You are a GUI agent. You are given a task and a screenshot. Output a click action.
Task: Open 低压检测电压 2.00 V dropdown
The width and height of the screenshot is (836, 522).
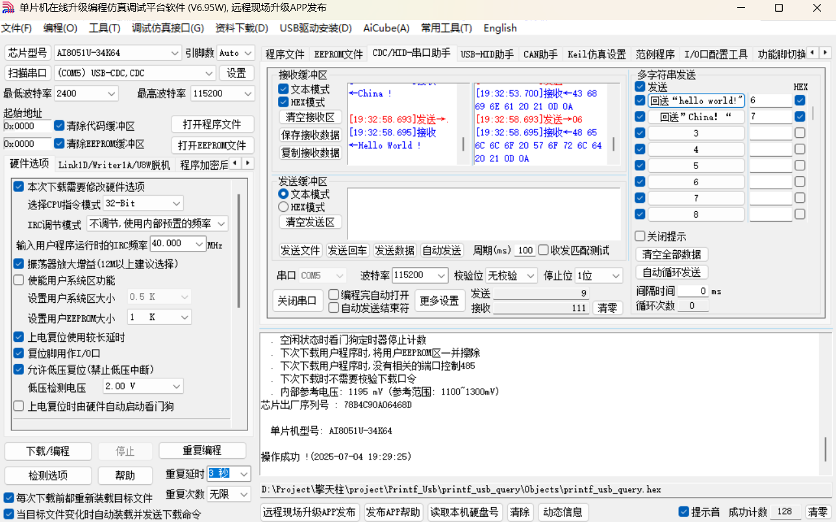[143, 386]
